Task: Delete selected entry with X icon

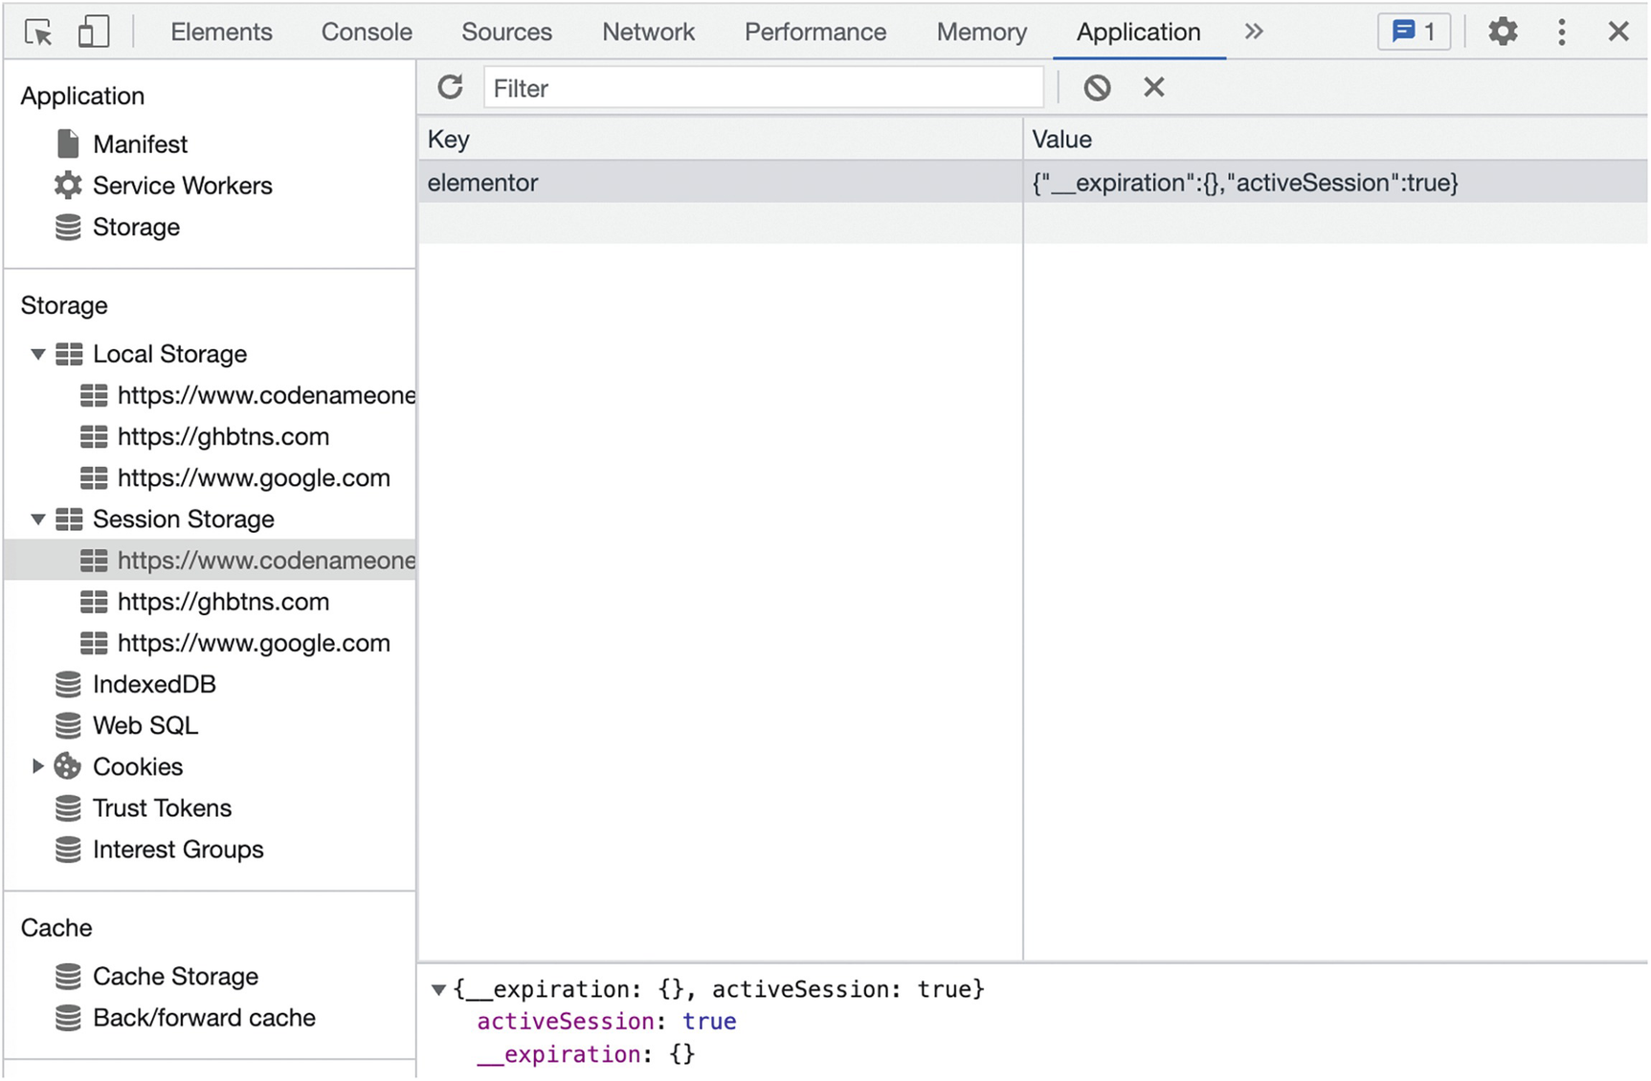Action: click(x=1153, y=88)
